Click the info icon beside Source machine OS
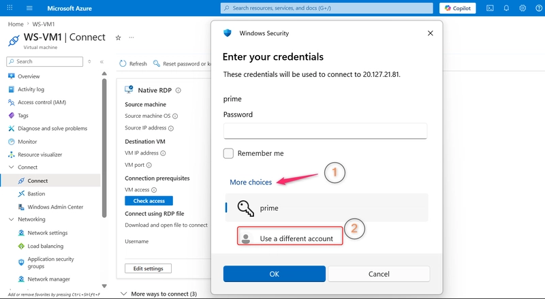 175,116
